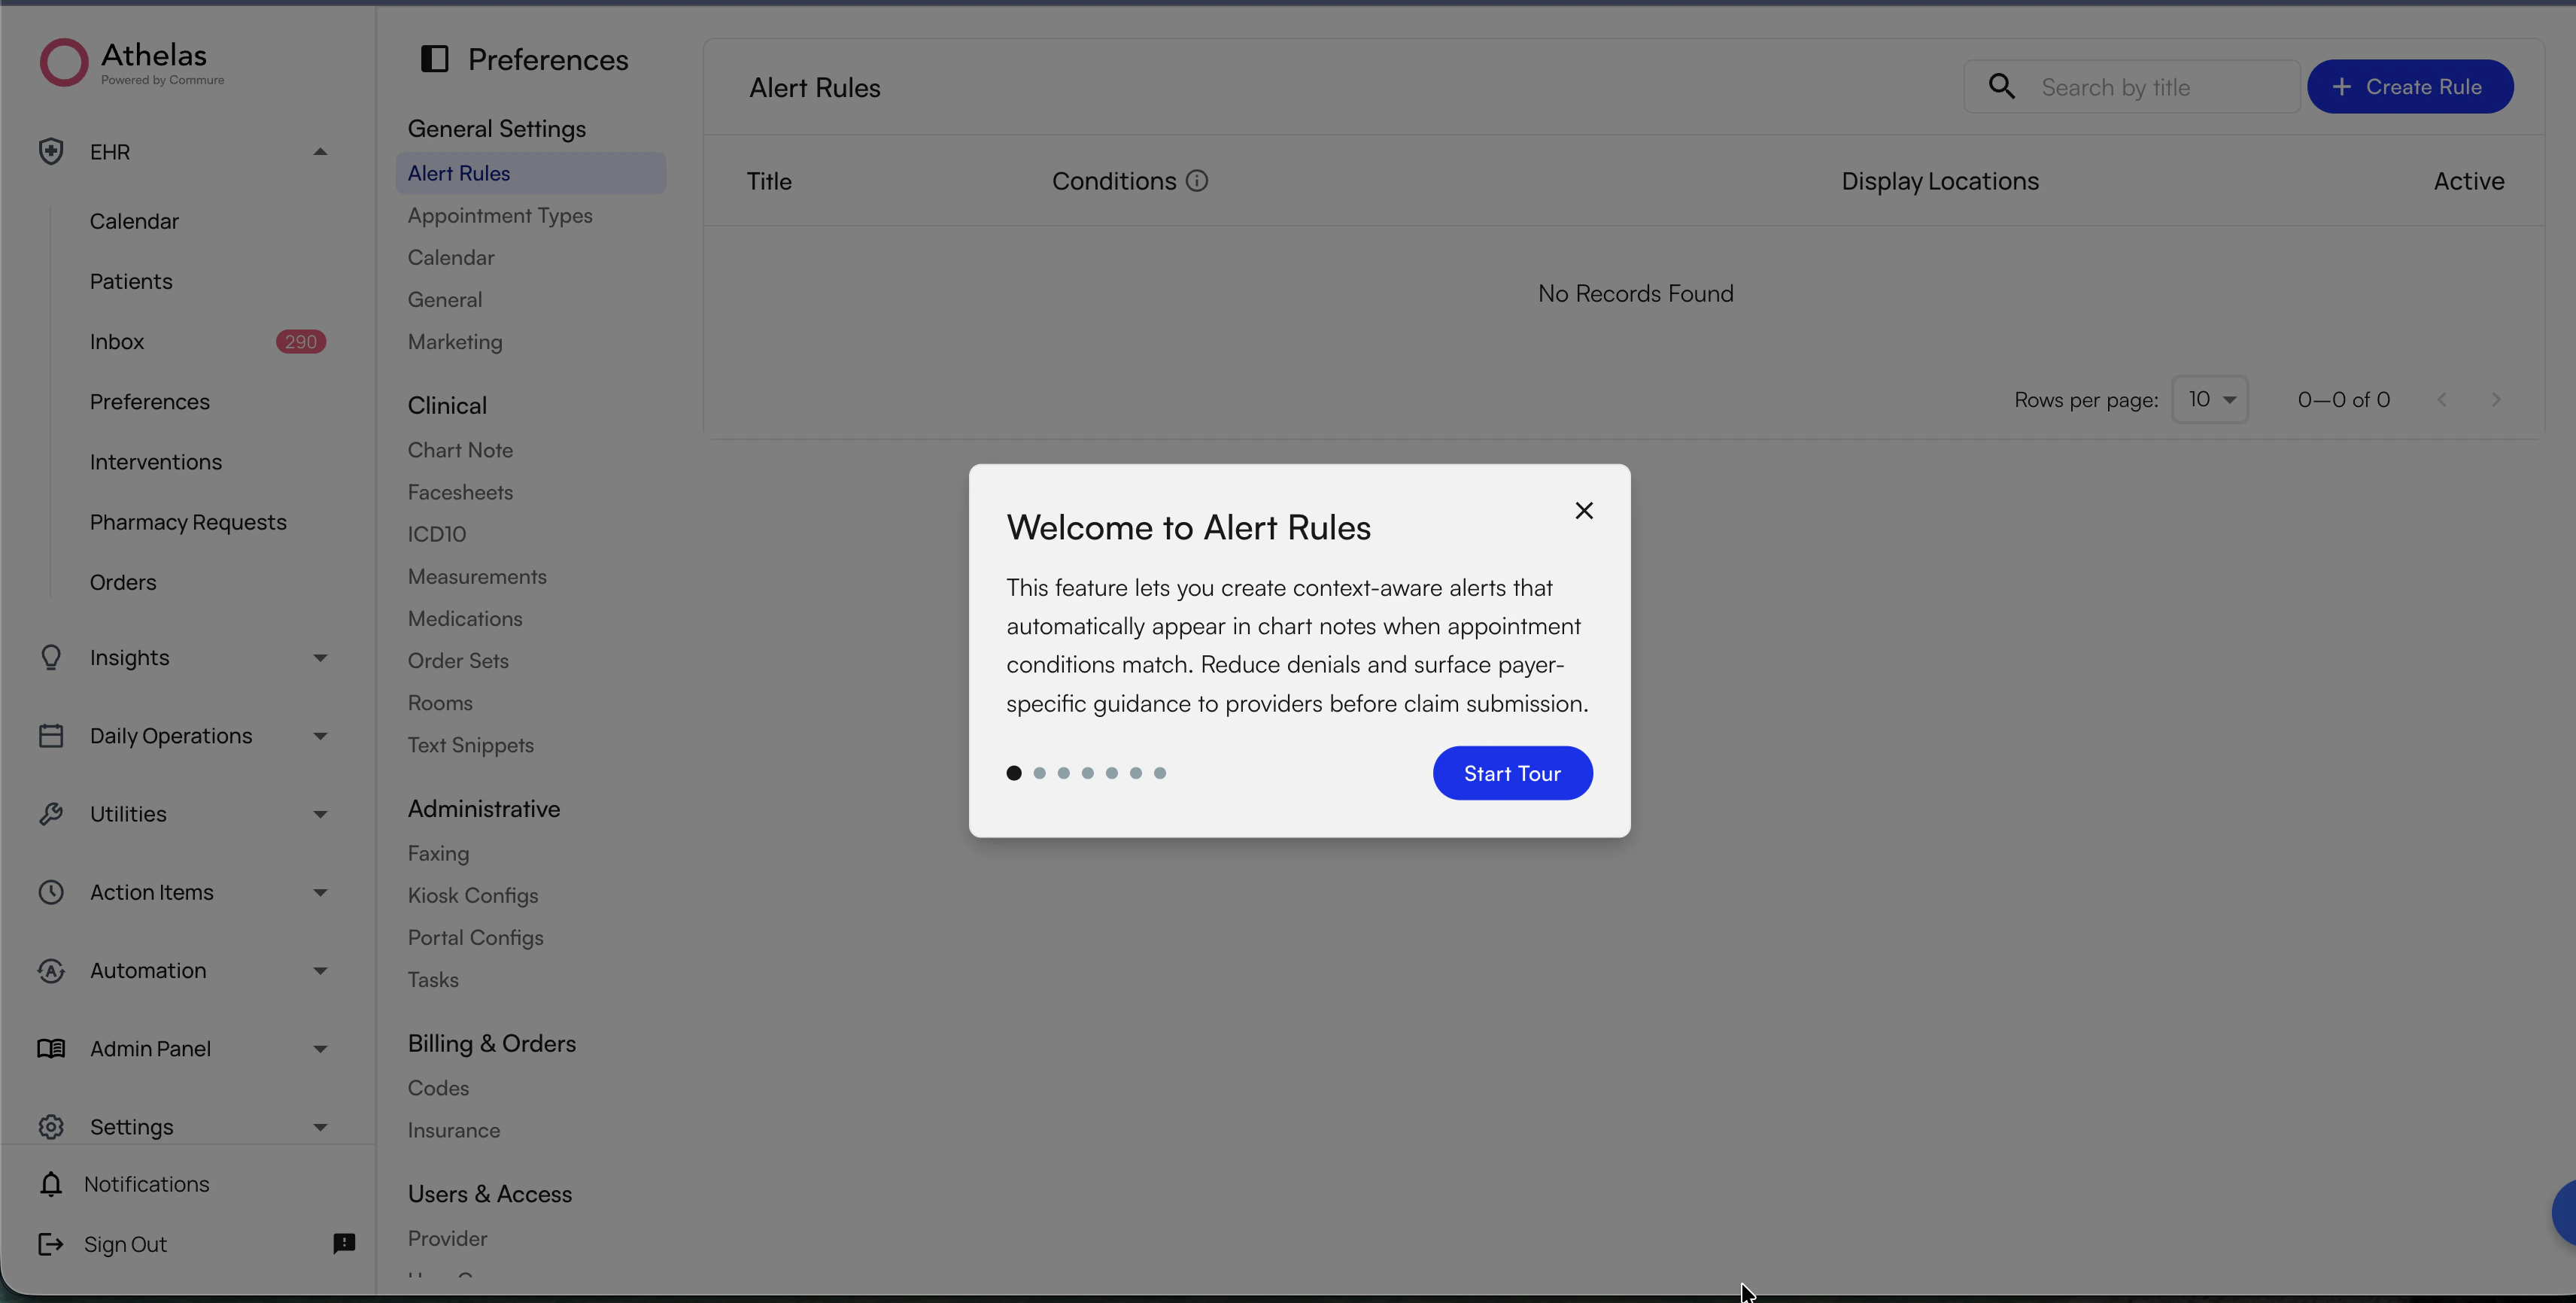Open Admin Panel book icon
The image size is (2576, 1303).
pos(50,1048)
